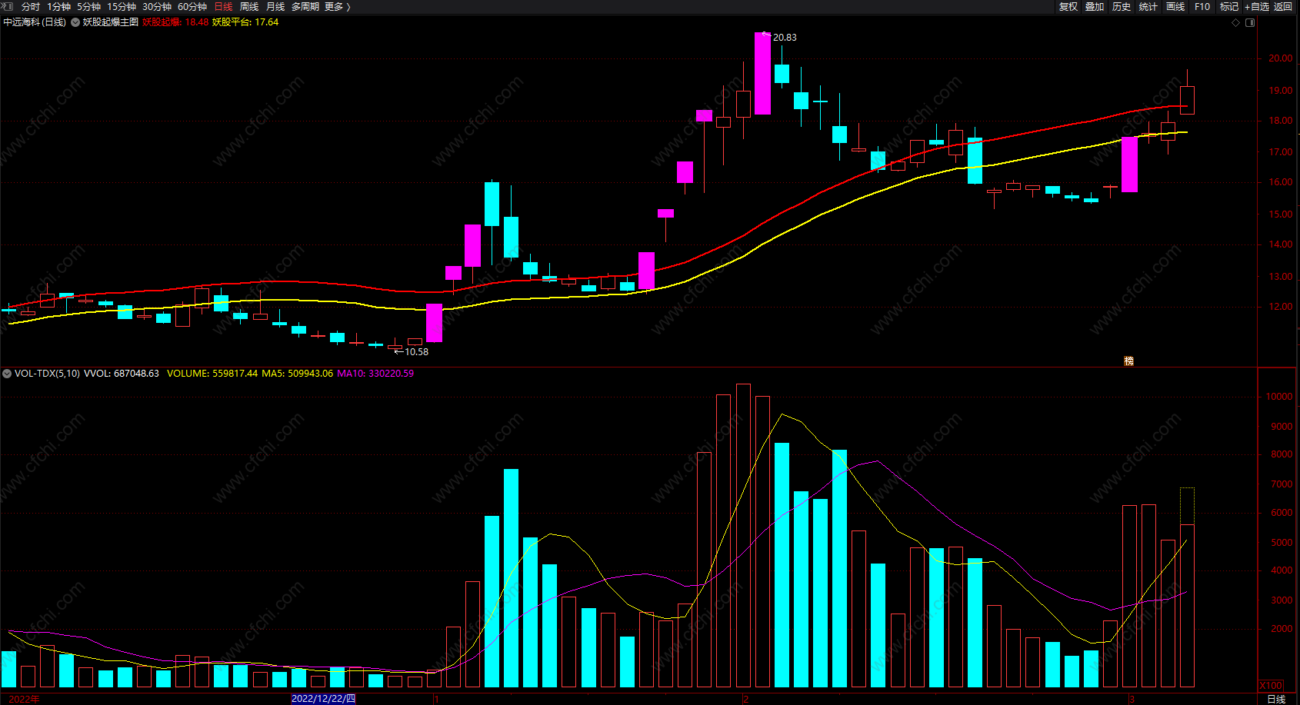
Task: Click the 榜 marker icon above the volume panel
Action: coord(1128,361)
